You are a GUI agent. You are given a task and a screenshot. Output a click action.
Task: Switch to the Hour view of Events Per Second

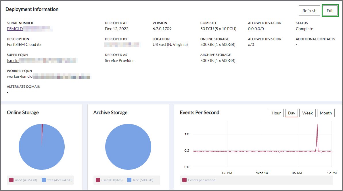pyautogui.click(x=276, y=113)
